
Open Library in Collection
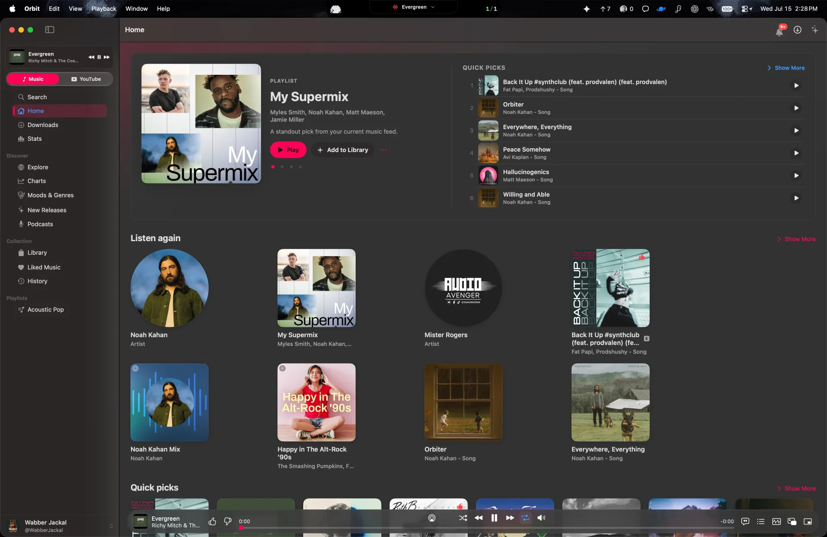coord(60,253)
